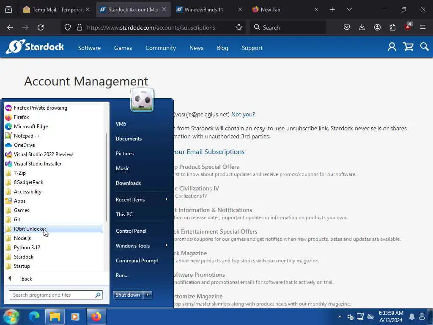The height and width of the screenshot is (325, 433).
Task: Expand the Windows Tools submenu
Action: click(142, 246)
